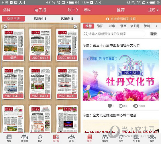The height and width of the screenshot is (144, 161).
Task: Click the 搜索 button
Action: point(153,34)
